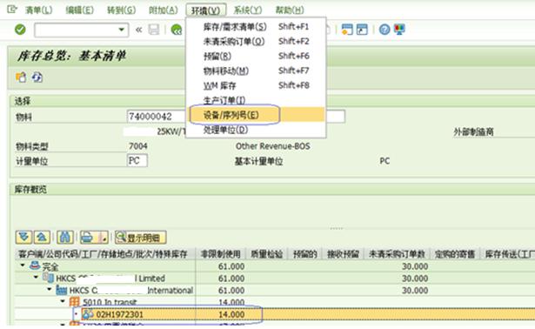Click the first icon under the 库存总览 title

[x=21, y=77]
